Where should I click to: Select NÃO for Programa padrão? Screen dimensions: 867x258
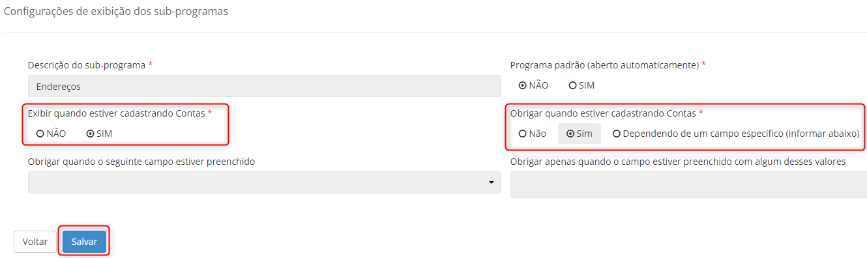(x=533, y=85)
